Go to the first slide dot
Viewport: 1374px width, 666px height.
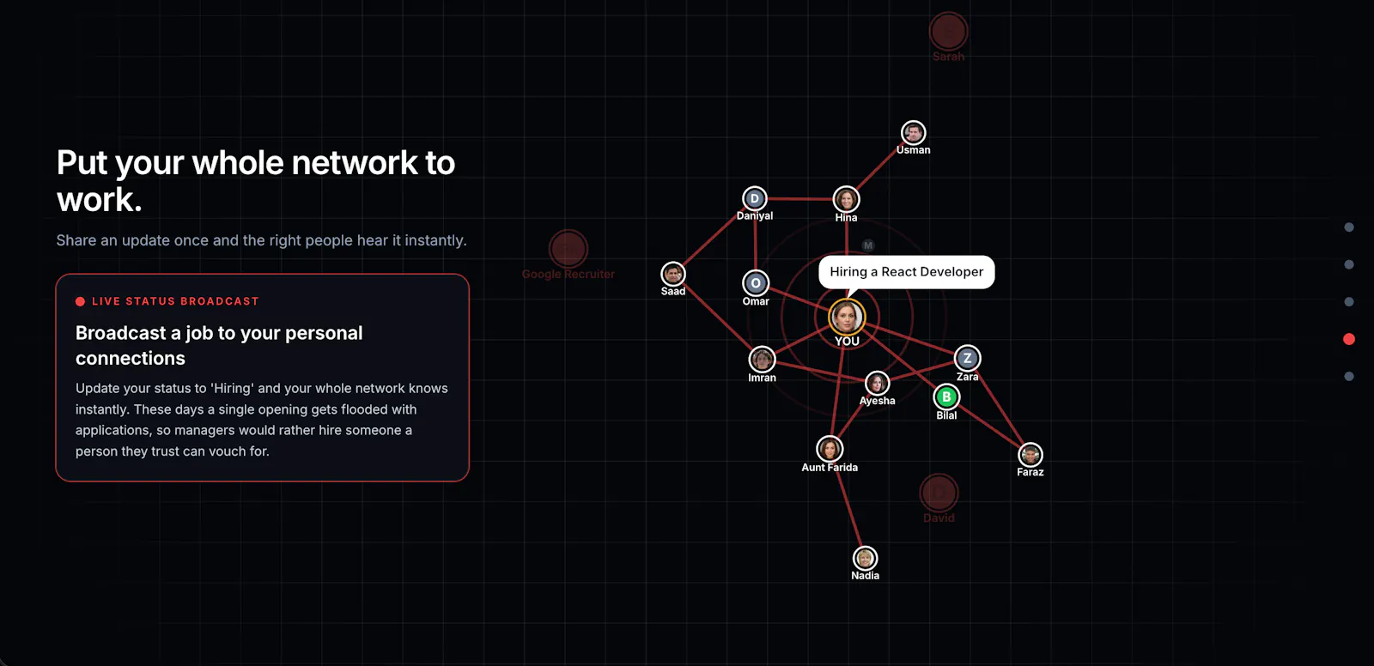tap(1349, 227)
